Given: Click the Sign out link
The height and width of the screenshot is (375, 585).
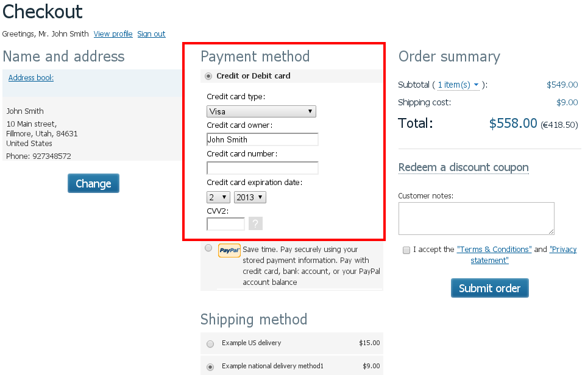Looking at the screenshot, I should coord(151,34).
